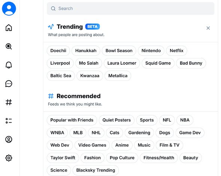Open the Taylor Swift feed chip
This screenshot has height=176, width=221.
(63, 158)
